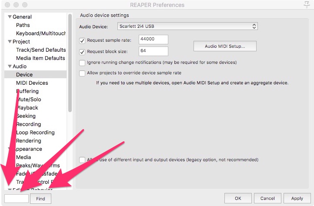This screenshot has width=314, height=206.
Task: Open the Audio Device dropdown
Action: pyautogui.click(x=187, y=26)
